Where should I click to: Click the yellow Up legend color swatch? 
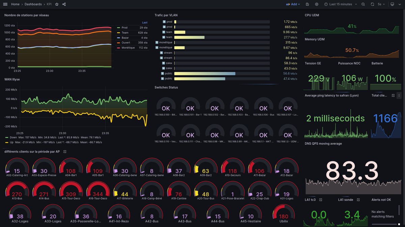coord(7,142)
